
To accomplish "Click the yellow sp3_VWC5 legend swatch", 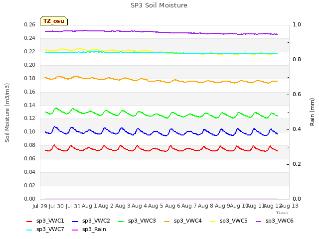I will coord(213,222).
